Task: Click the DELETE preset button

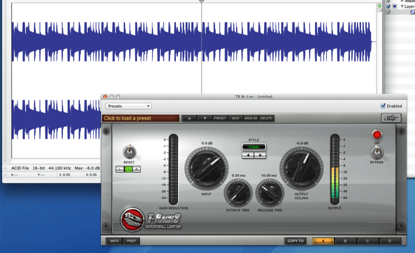Action: pos(266,119)
